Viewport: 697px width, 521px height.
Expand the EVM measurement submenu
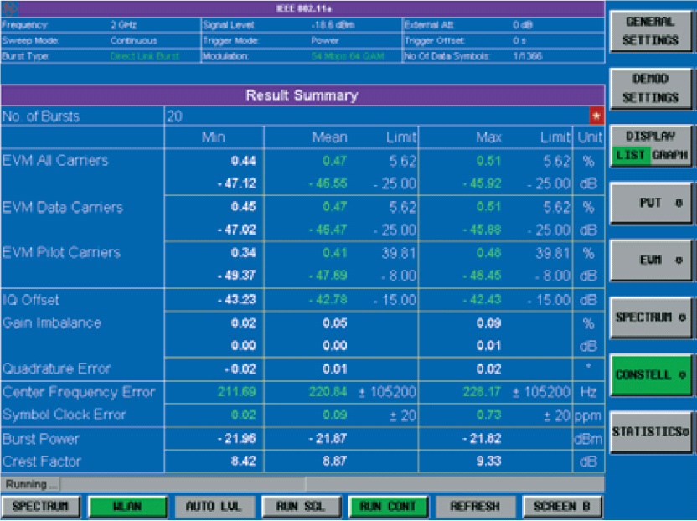pyautogui.click(x=651, y=260)
